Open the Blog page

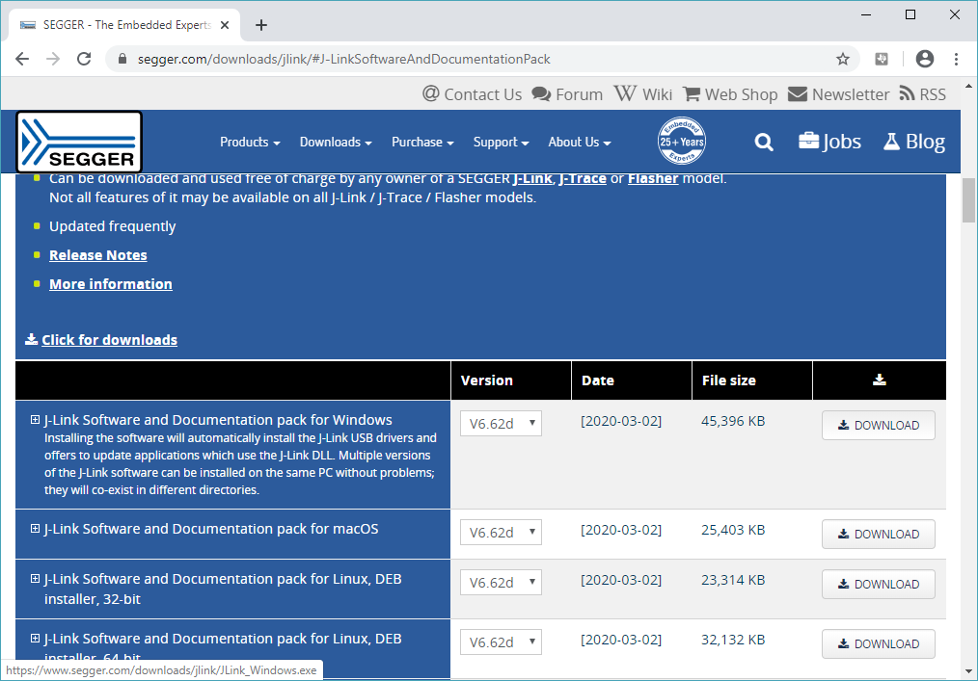coord(913,142)
